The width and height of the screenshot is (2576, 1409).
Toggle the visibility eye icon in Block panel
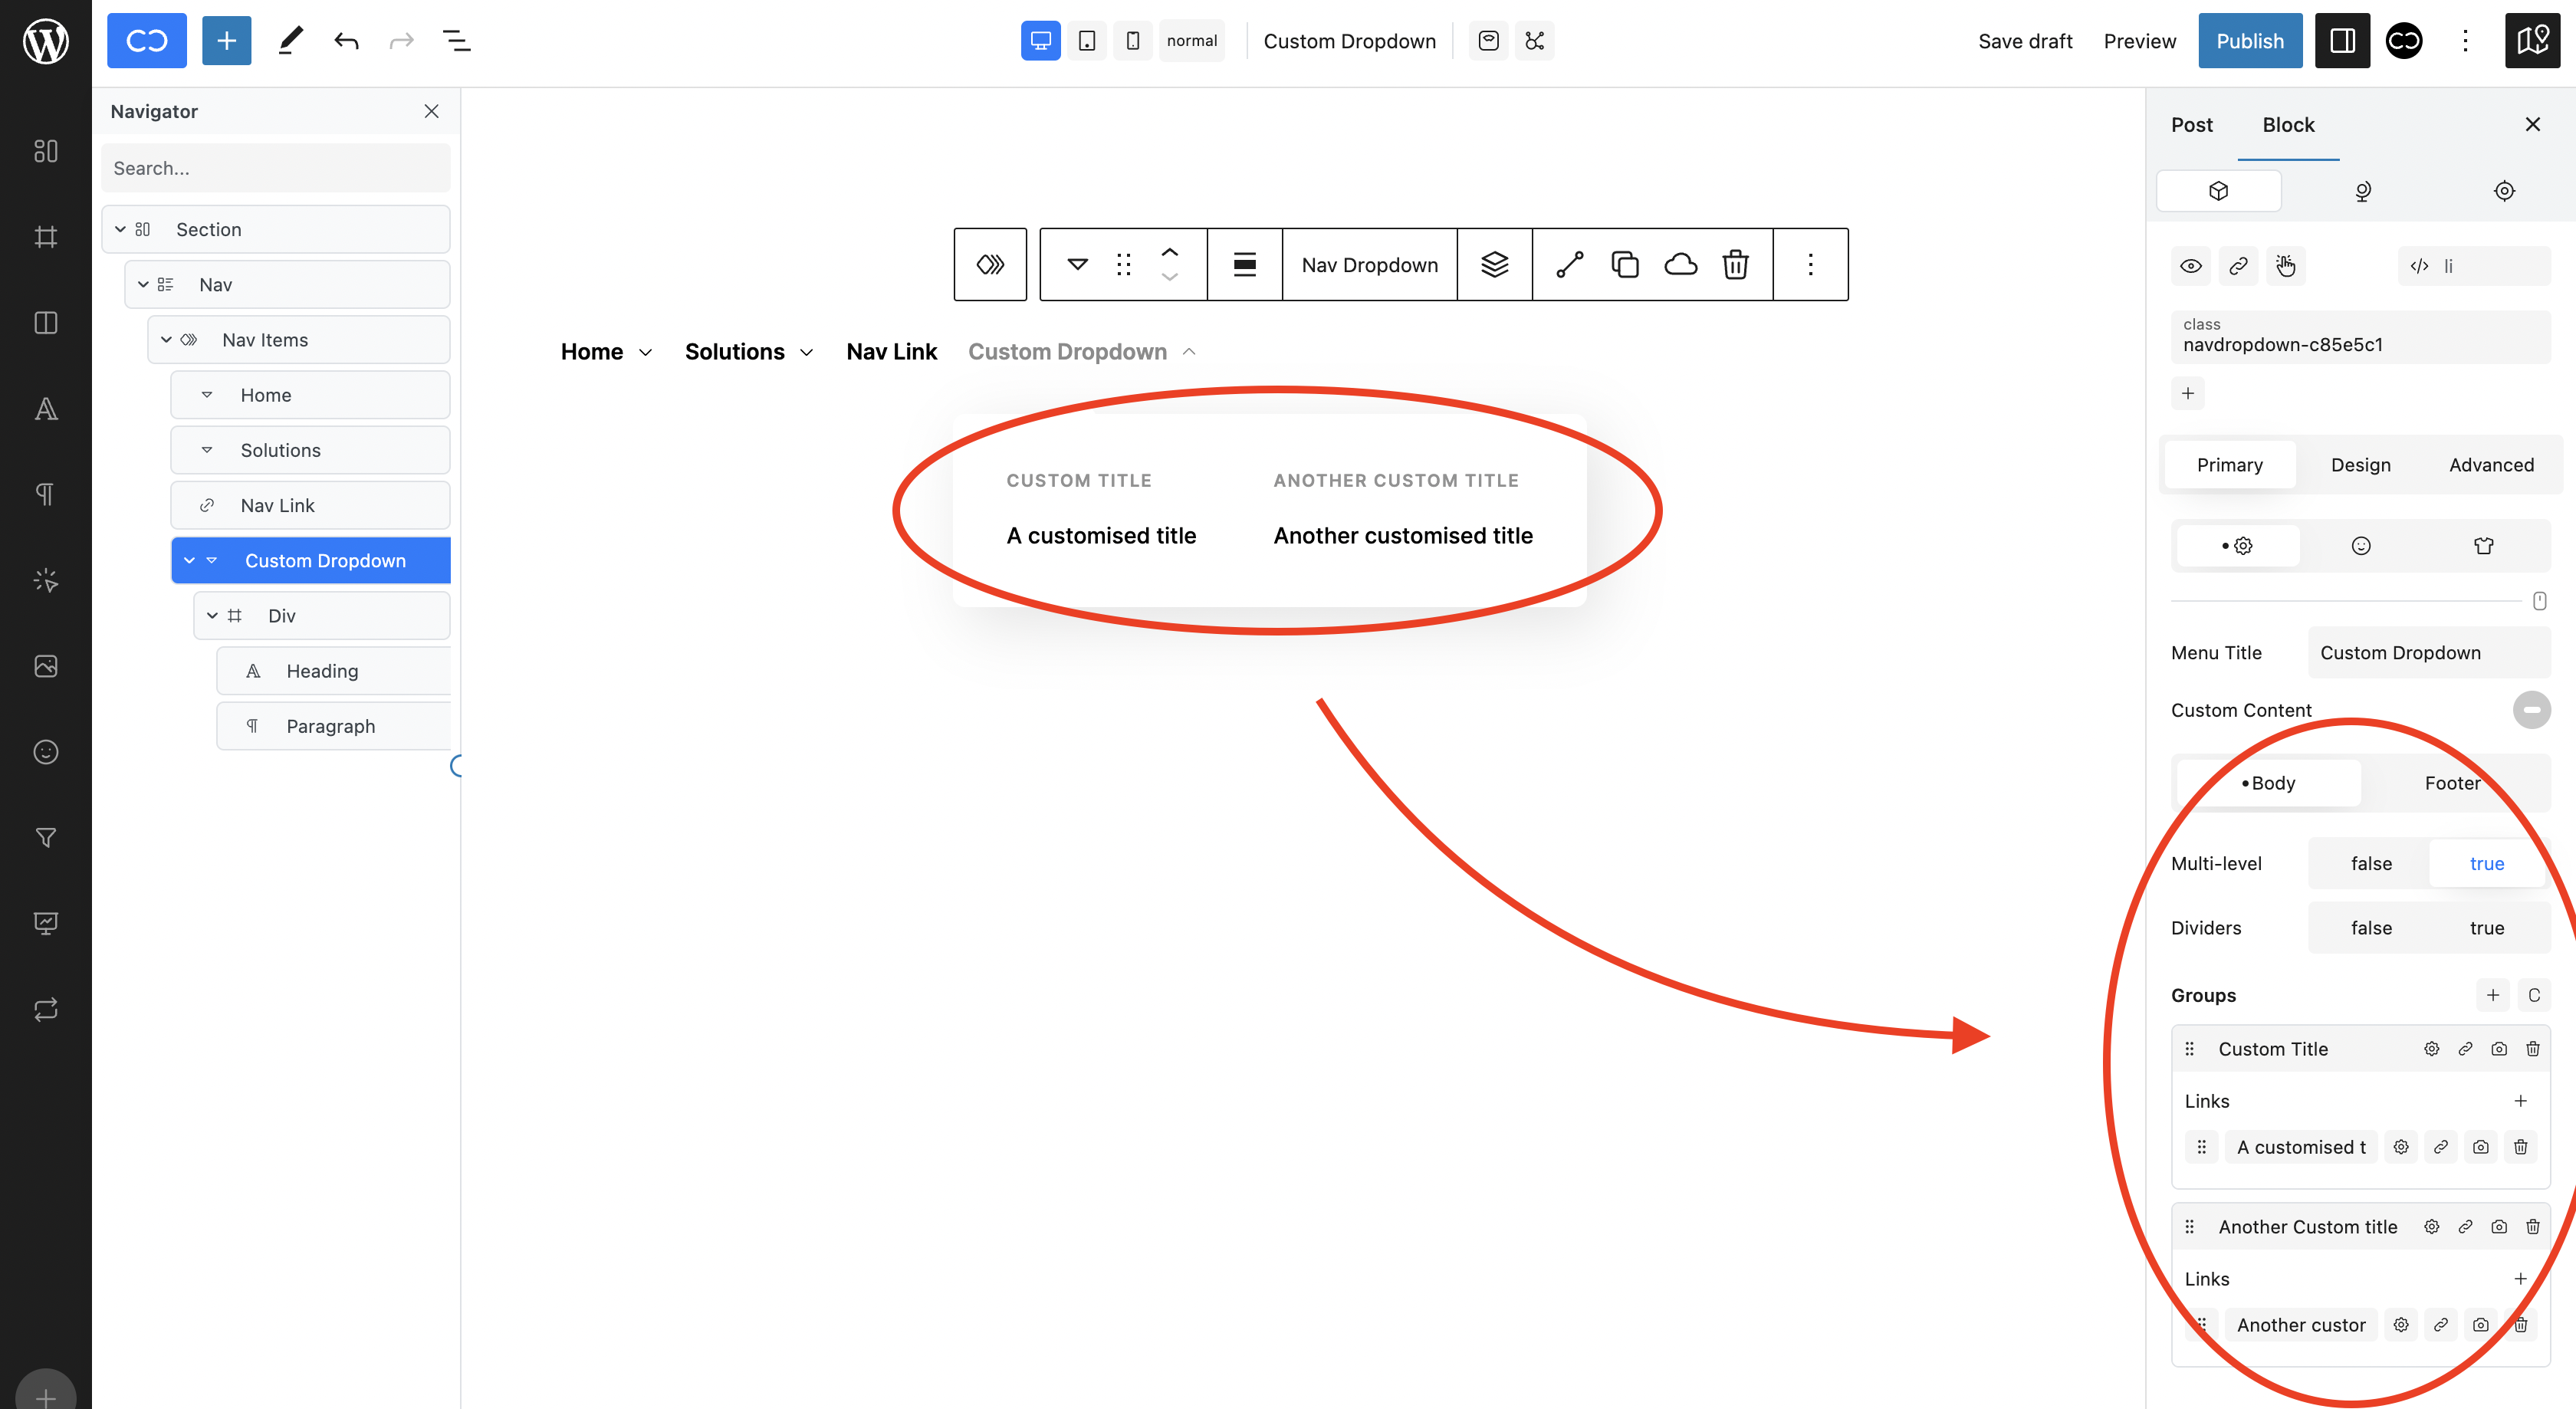(x=2190, y=266)
